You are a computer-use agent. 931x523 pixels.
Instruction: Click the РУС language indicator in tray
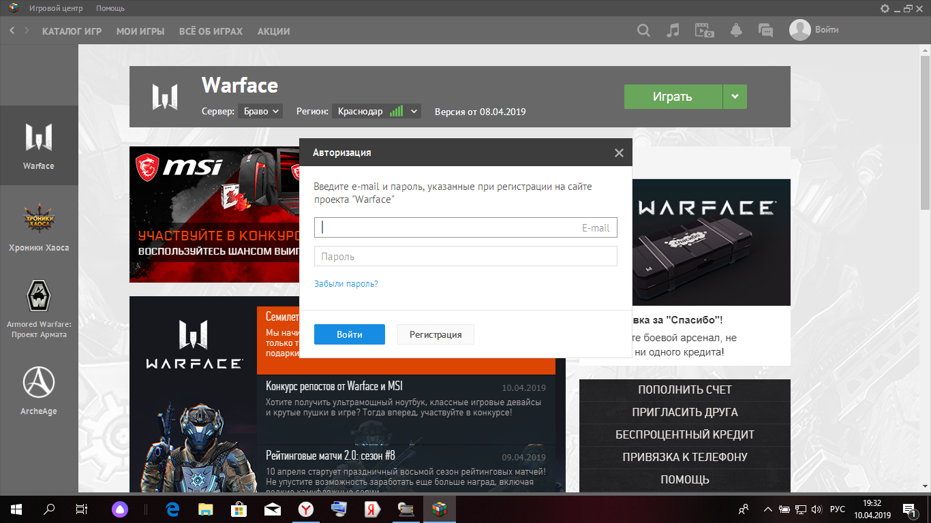pyautogui.click(x=837, y=509)
